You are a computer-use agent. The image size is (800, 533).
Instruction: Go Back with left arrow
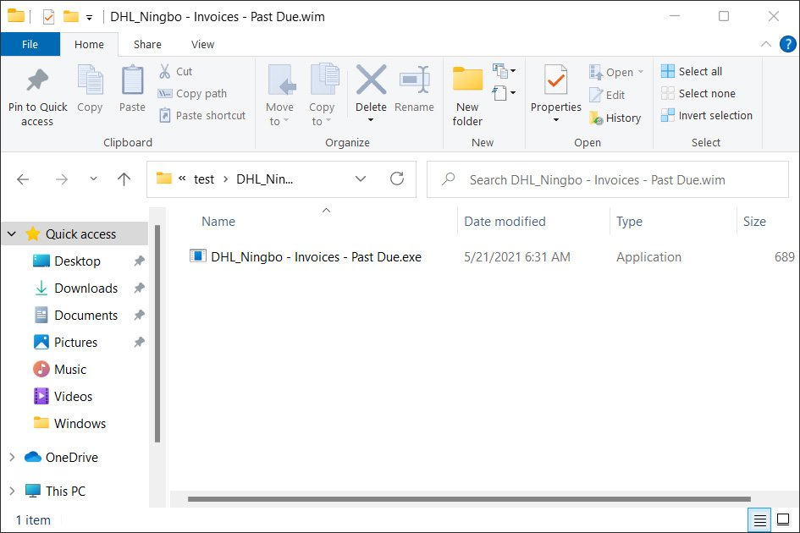pos(23,179)
